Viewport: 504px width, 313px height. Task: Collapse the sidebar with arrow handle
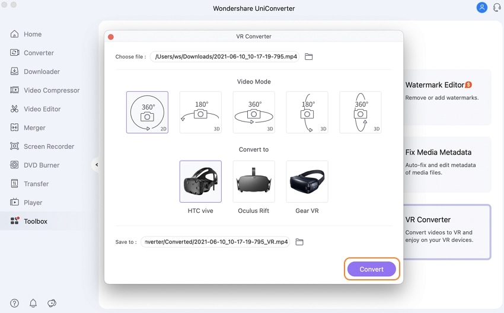coord(97,165)
